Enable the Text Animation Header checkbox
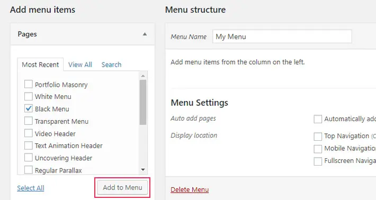Image resolution: width=376 pixels, height=200 pixels. click(28, 145)
